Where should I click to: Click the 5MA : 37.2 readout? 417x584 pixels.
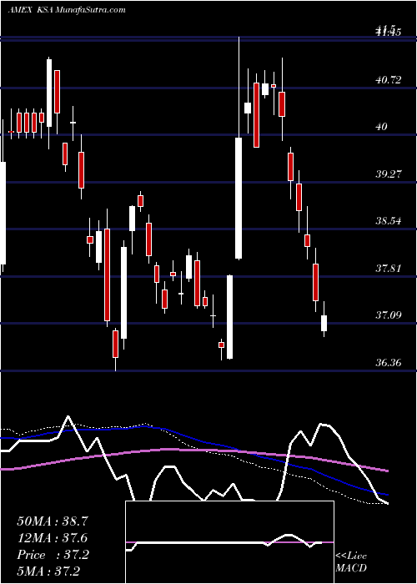pos(48,571)
